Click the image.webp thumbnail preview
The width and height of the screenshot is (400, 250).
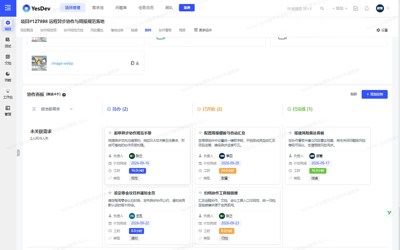pyautogui.click(x=39, y=63)
